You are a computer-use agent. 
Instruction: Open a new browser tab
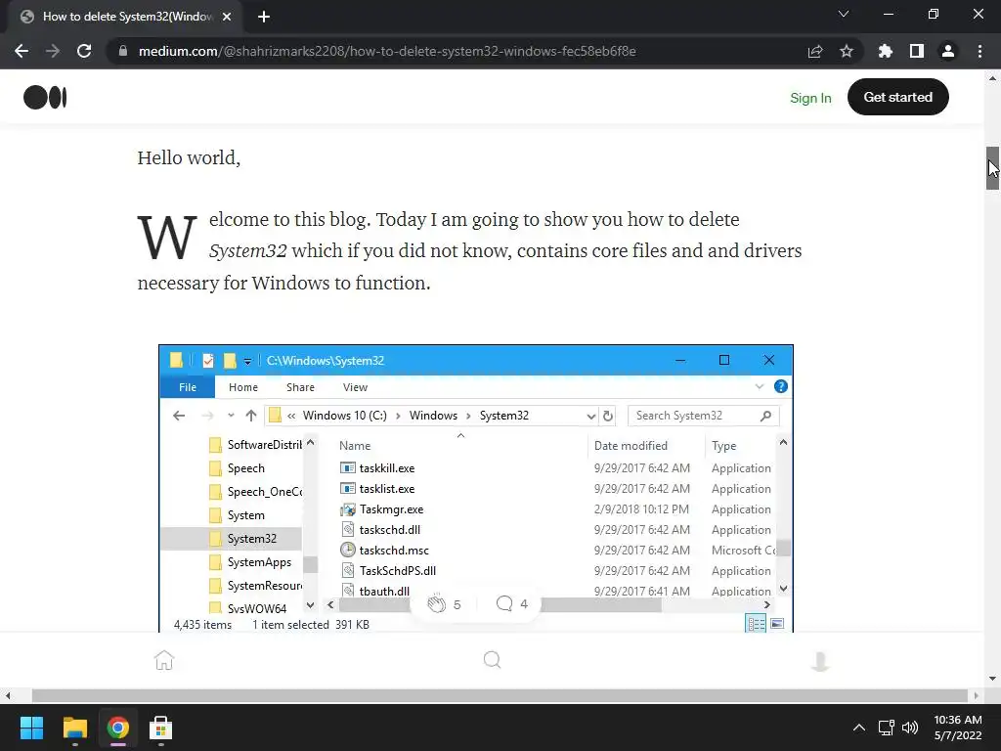point(264,17)
